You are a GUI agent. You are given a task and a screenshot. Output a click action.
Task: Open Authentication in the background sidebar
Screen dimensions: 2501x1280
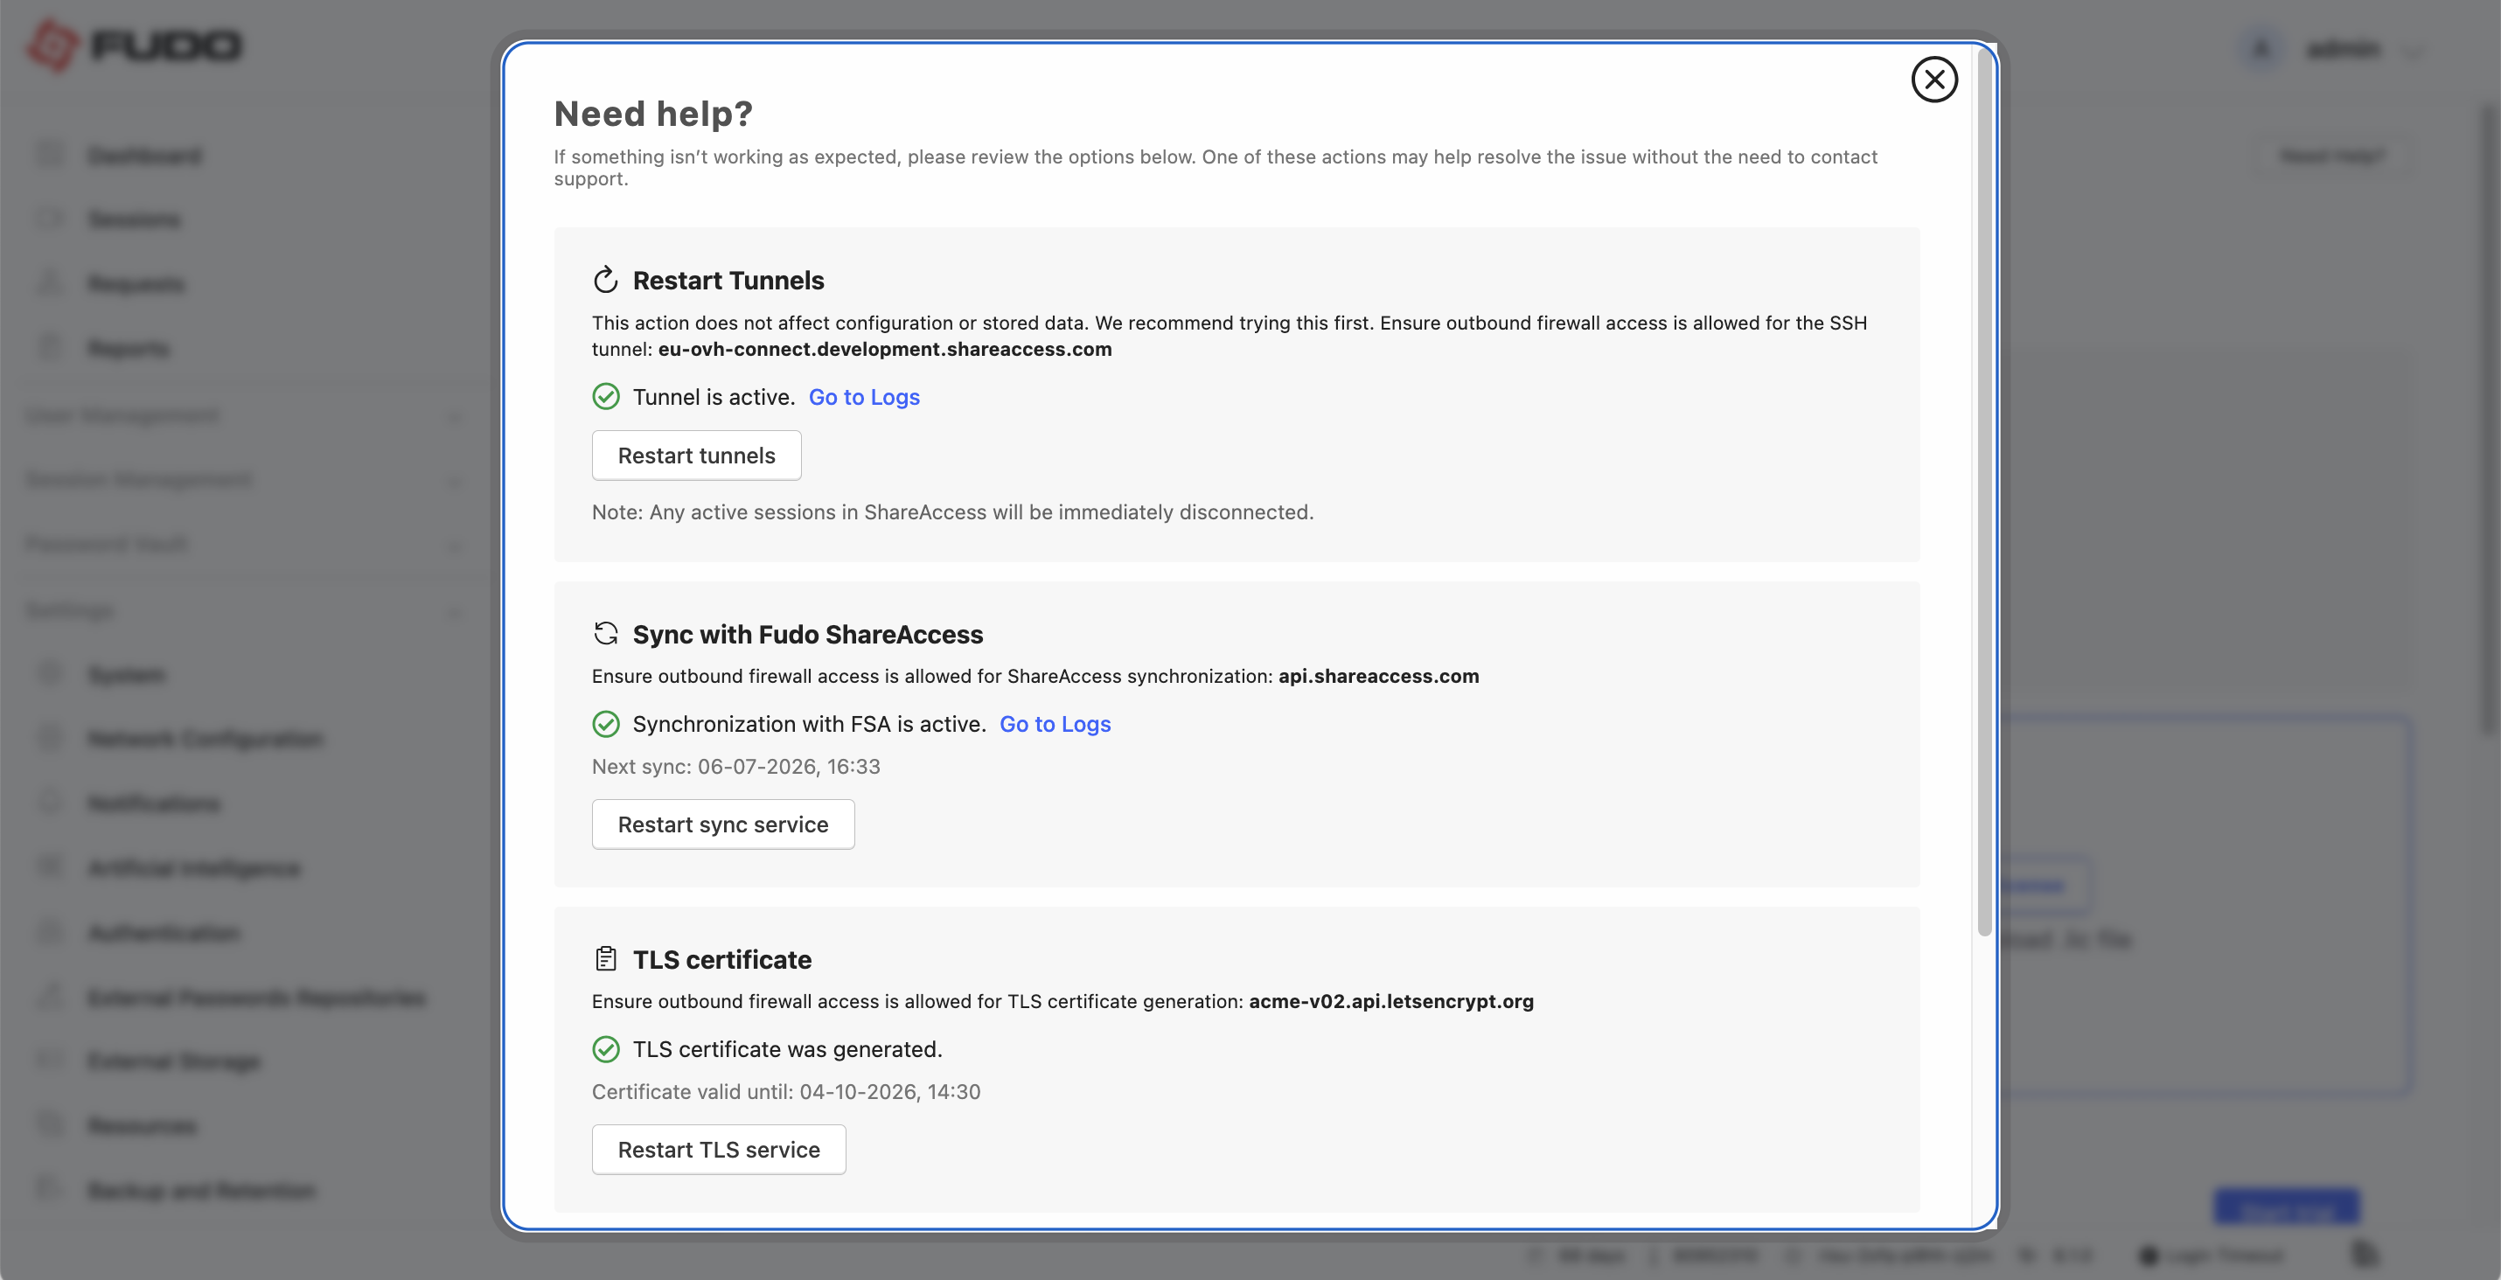coord(164,933)
